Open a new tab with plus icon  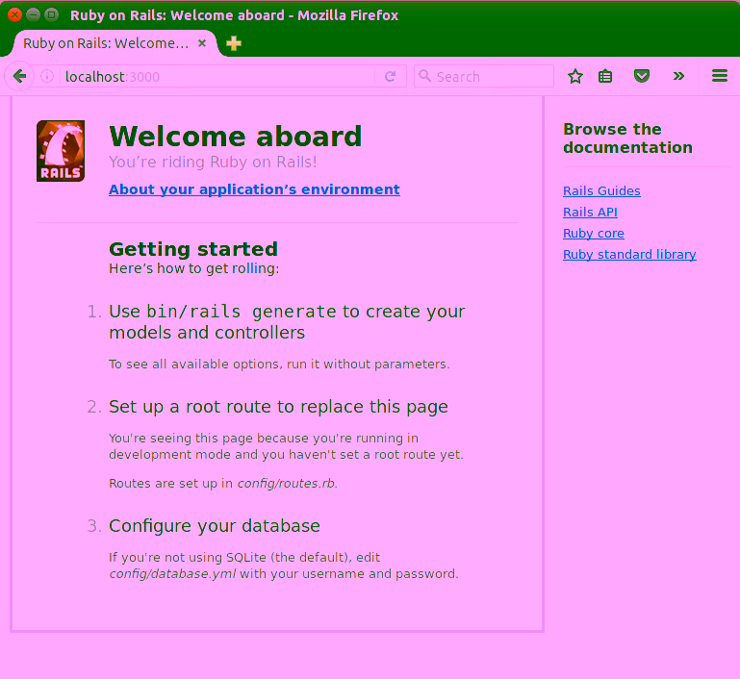tap(234, 43)
